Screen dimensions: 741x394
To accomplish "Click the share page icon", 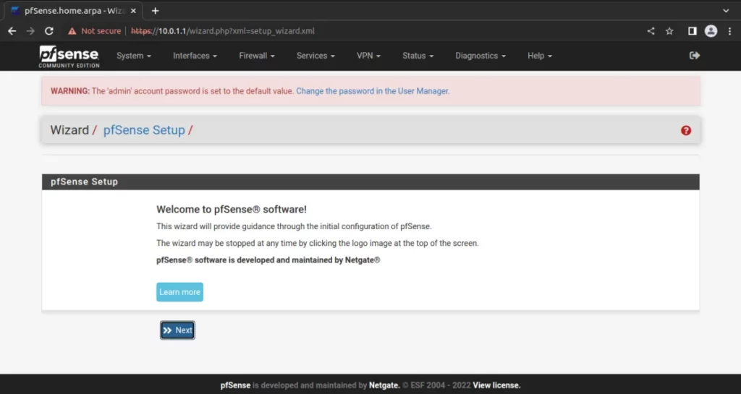I will [651, 31].
